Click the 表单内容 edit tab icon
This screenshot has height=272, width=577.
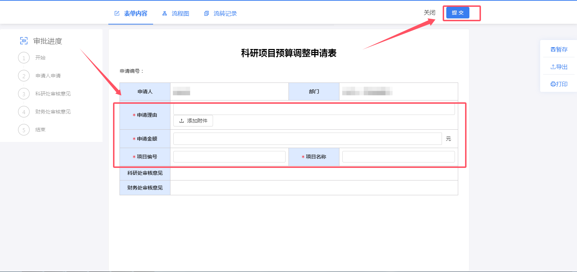pyautogui.click(x=117, y=13)
